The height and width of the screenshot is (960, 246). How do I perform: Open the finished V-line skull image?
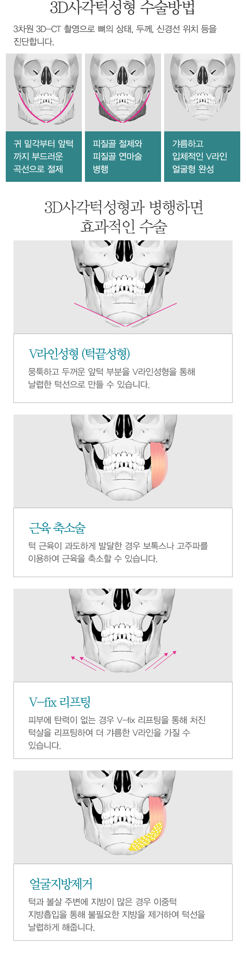coord(202,92)
